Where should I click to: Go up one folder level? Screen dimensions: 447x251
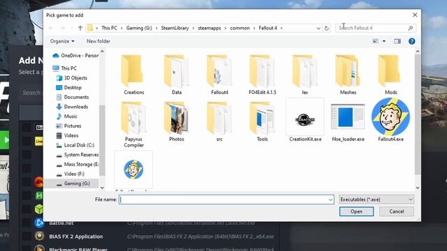point(80,28)
